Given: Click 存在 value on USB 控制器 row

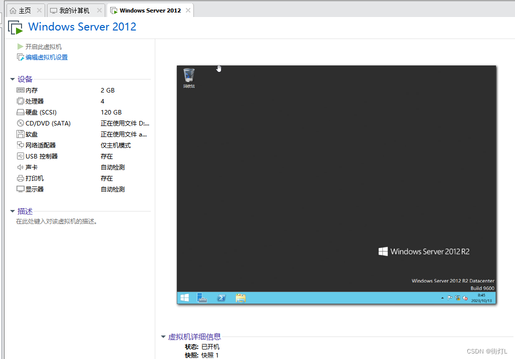Looking at the screenshot, I should point(107,156).
